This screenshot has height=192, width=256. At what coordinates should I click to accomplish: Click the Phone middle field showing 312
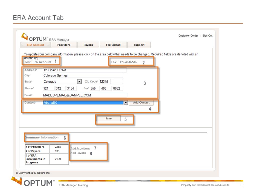point(60,88)
